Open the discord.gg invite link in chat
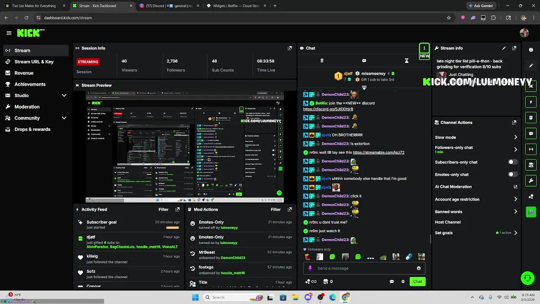 328,109
